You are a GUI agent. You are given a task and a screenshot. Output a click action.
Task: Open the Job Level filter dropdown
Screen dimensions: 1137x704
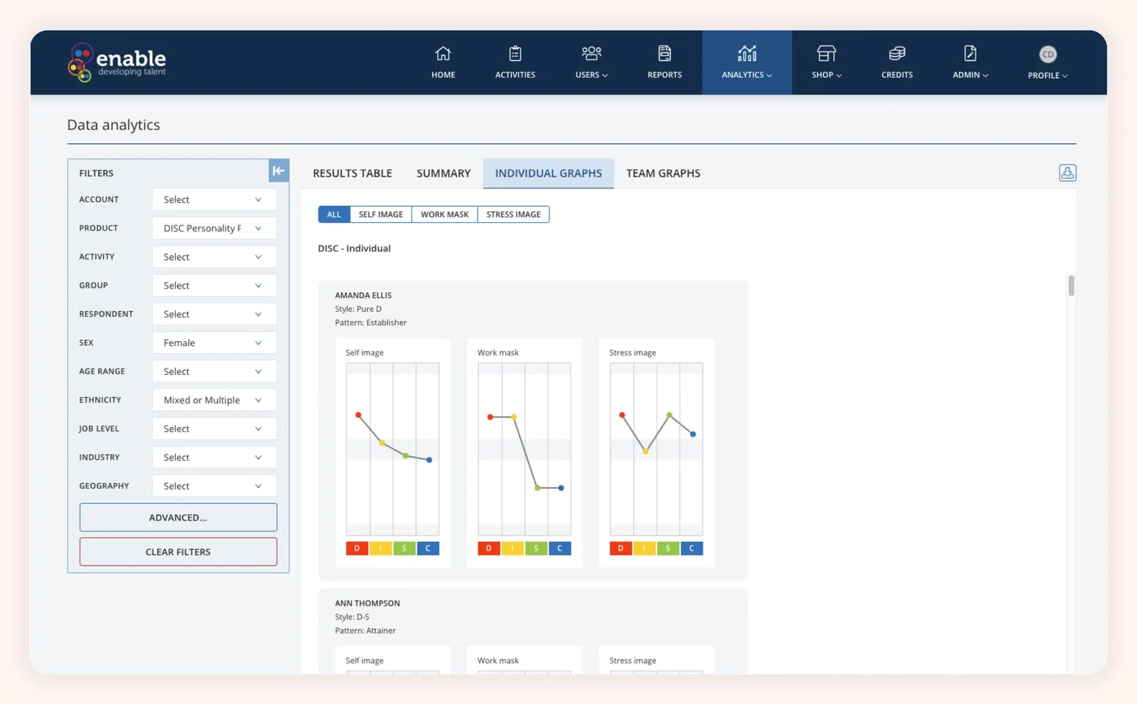(214, 428)
